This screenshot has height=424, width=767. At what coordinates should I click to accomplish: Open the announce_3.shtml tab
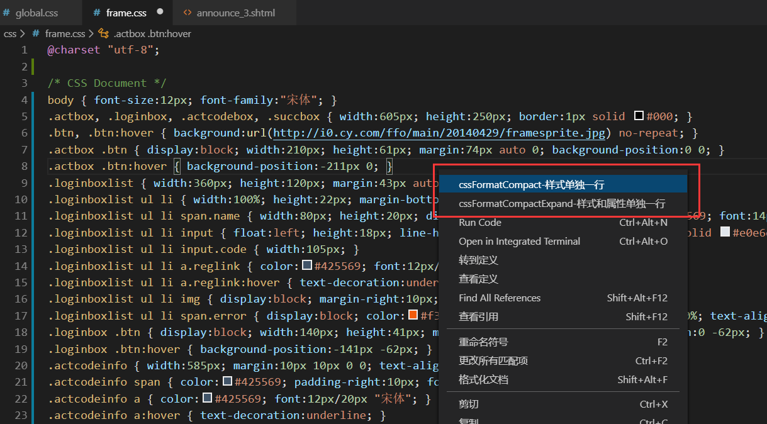tap(235, 13)
